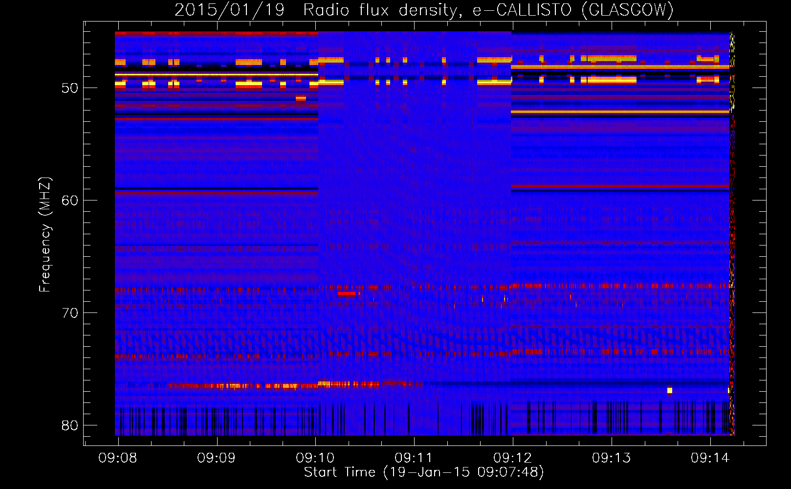
Task: Click the 09:10 time tick label
Action: (315, 458)
